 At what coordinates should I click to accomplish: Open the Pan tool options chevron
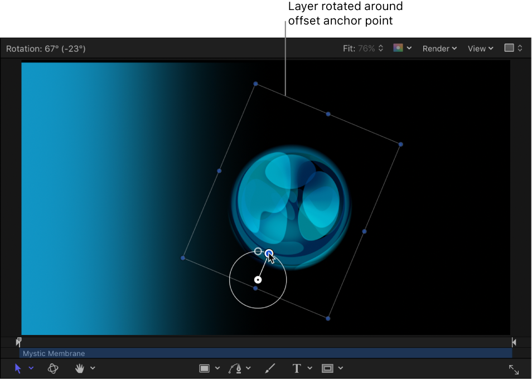[93, 368]
